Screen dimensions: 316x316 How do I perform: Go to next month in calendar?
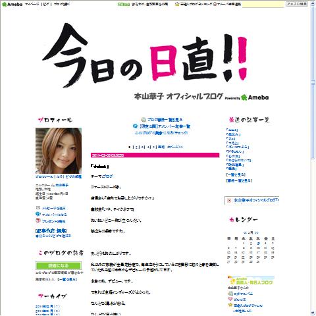pos(256,232)
